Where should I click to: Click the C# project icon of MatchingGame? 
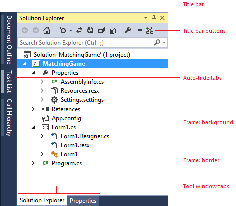[36, 64]
